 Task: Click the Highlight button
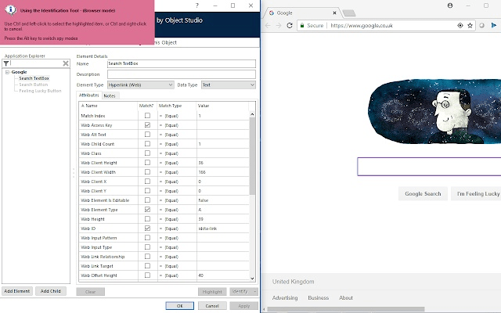(x=212, y=292)
